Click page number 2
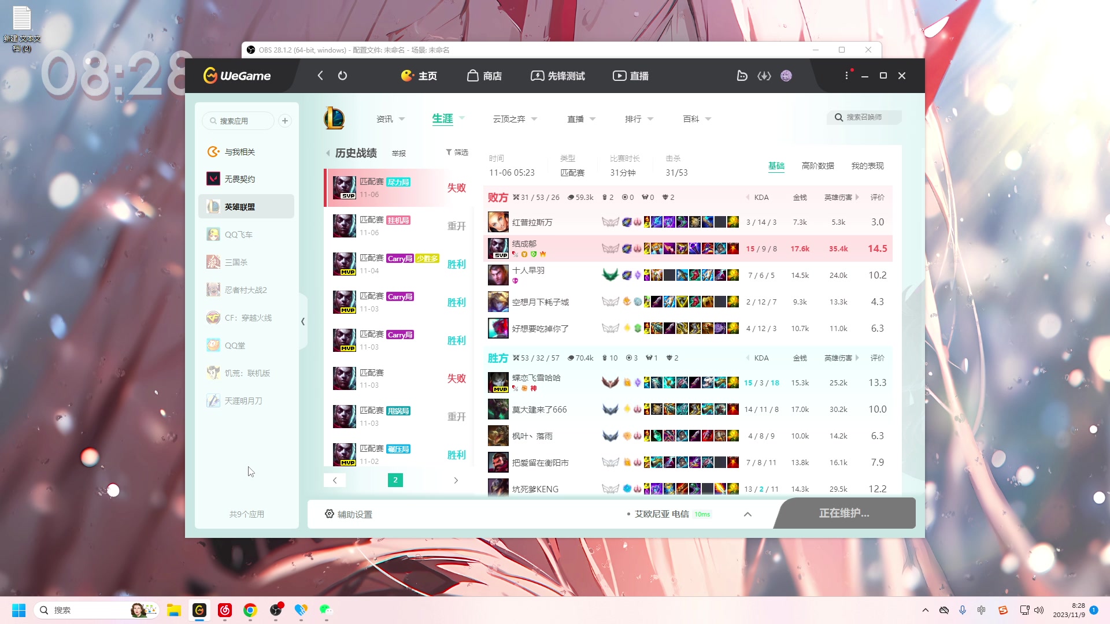Viewport: 1110px width, 624px height. pos(395,480)
